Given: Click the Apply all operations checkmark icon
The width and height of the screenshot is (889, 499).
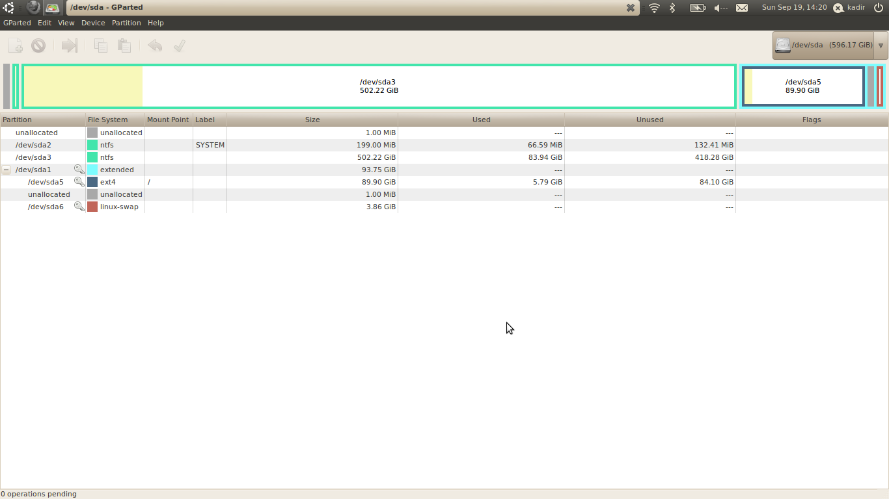Looking at the screenshot, I should pos(180,45).
